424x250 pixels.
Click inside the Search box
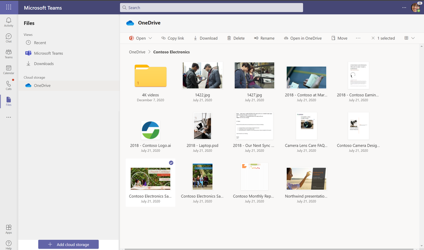pos(212,8)
